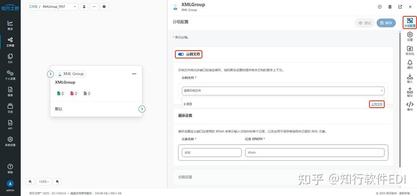
Task: Open the 概览 overview page
Action: pyautogui.click(x=10, y=25)
